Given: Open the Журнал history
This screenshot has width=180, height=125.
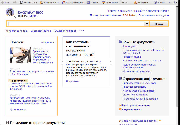Looking at the screenshot, I should pyautogui.click(x=159, y=2).
